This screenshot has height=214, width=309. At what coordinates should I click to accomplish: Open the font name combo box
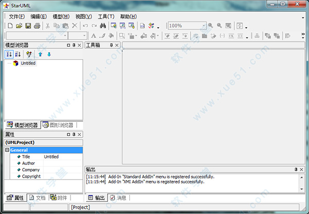pos(37,36)
